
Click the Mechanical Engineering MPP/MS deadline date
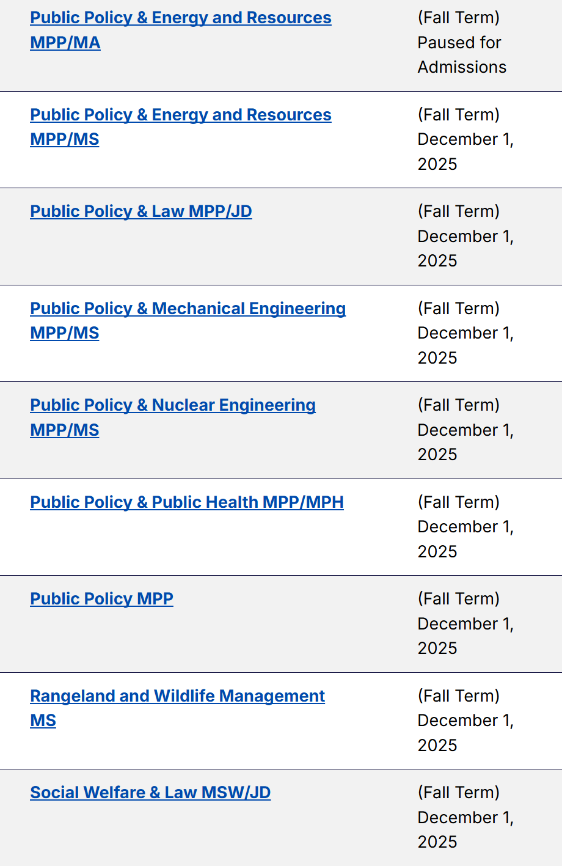tap(465, 334)
